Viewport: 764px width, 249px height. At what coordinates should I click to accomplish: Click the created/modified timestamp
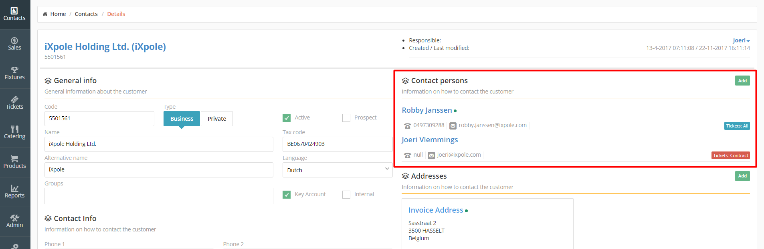(x=698, y=48)
